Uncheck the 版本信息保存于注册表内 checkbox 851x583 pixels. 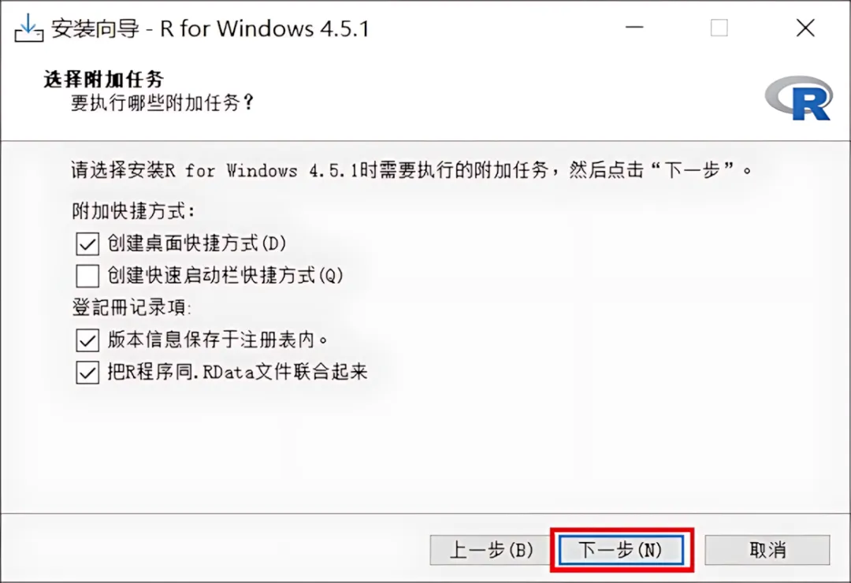click(87, 340)
